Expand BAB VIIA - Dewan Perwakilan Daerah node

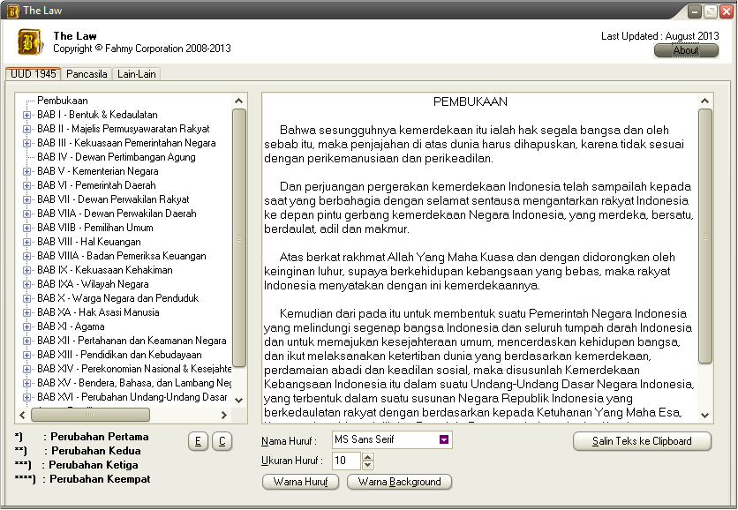pyautogui.click(x=26, y=214)
